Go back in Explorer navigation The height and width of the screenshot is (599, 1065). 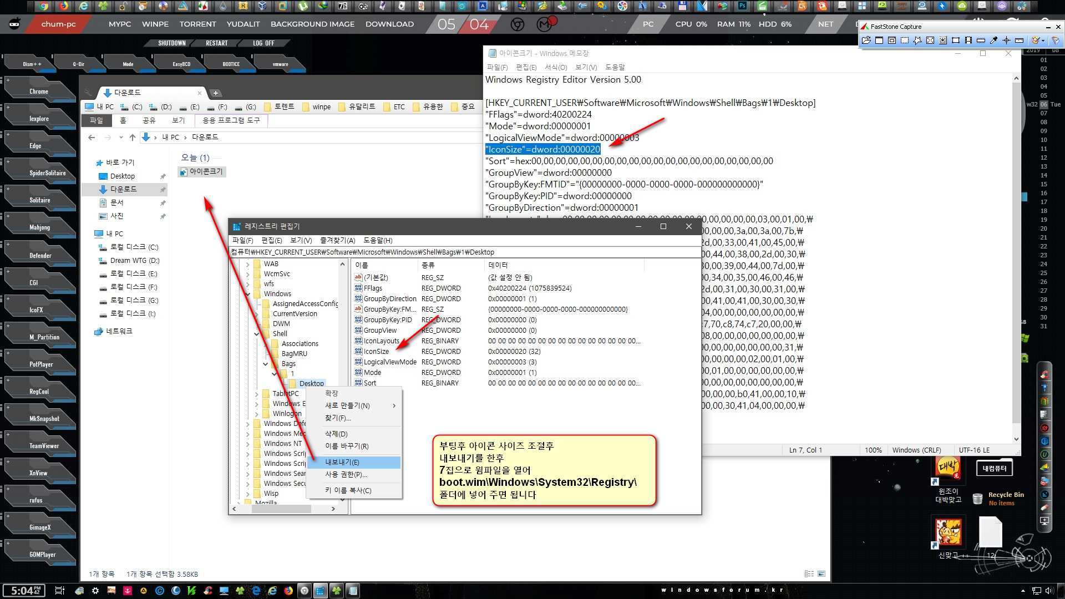[x=92, y=138]
